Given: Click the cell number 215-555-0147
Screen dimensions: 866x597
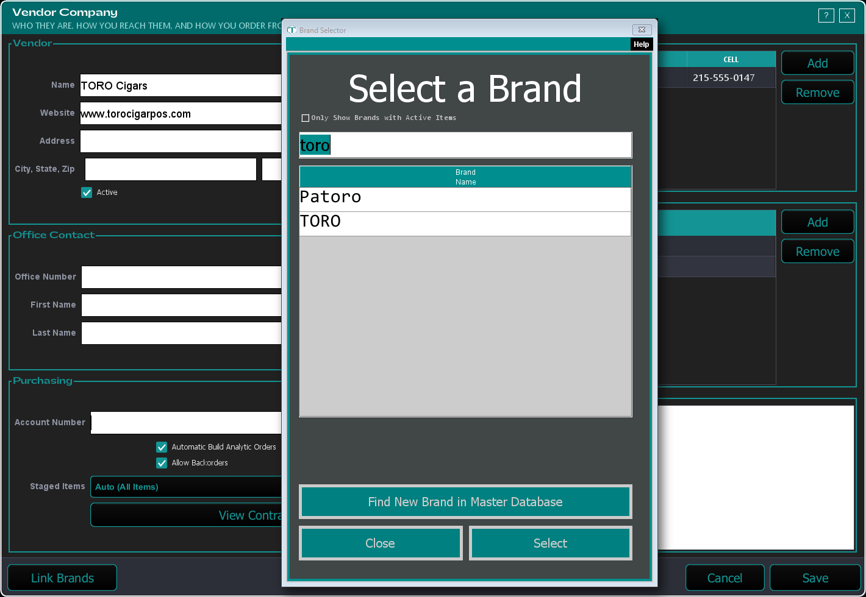Looking at the screenshot, I should point(724,78).
